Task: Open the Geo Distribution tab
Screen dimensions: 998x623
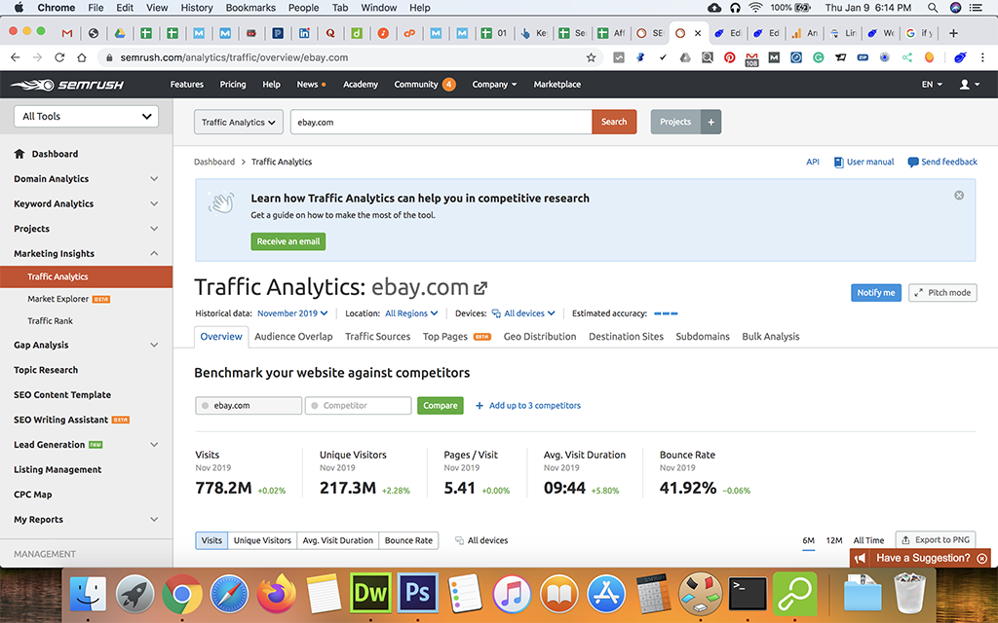Action: 540,336
